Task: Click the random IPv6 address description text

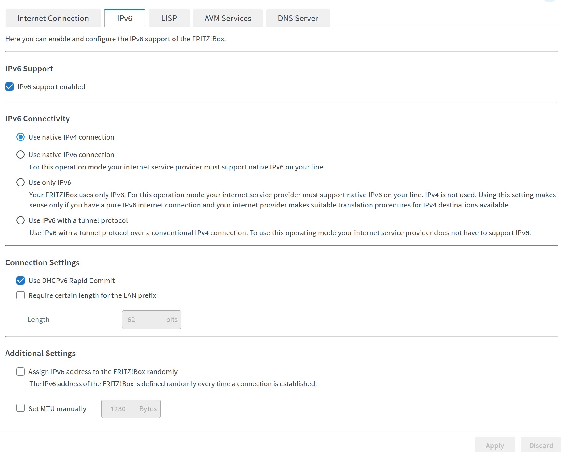Action: tap(173, 384)
